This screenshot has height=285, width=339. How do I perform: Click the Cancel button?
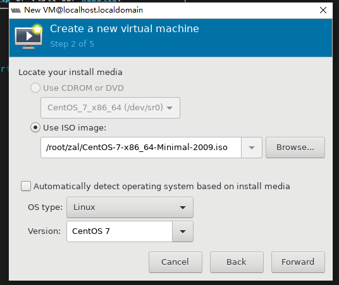[175, 262]
